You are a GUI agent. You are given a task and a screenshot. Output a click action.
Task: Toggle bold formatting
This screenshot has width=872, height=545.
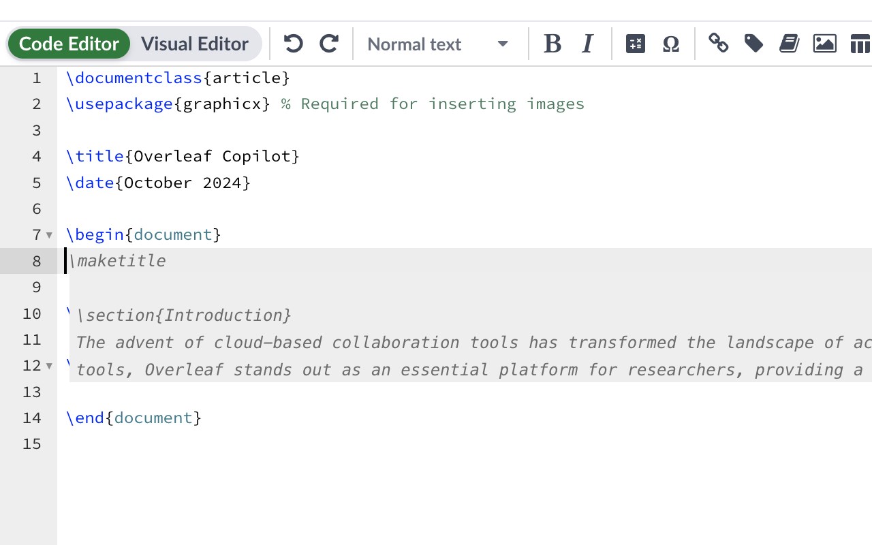(x=552, y=44)
